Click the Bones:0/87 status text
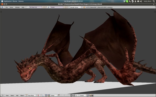 pos(93,7)
